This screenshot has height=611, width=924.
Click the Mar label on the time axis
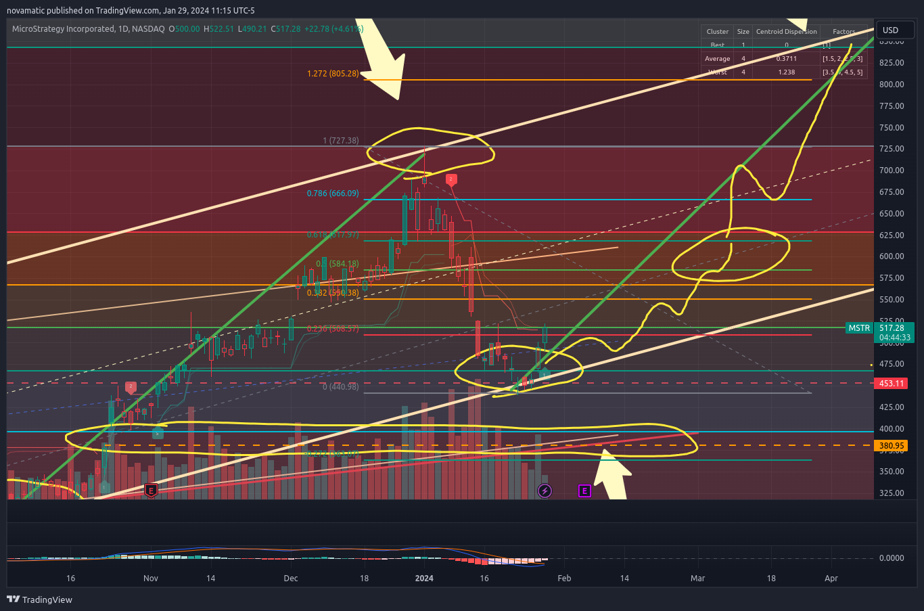click(x=697, y=579)
